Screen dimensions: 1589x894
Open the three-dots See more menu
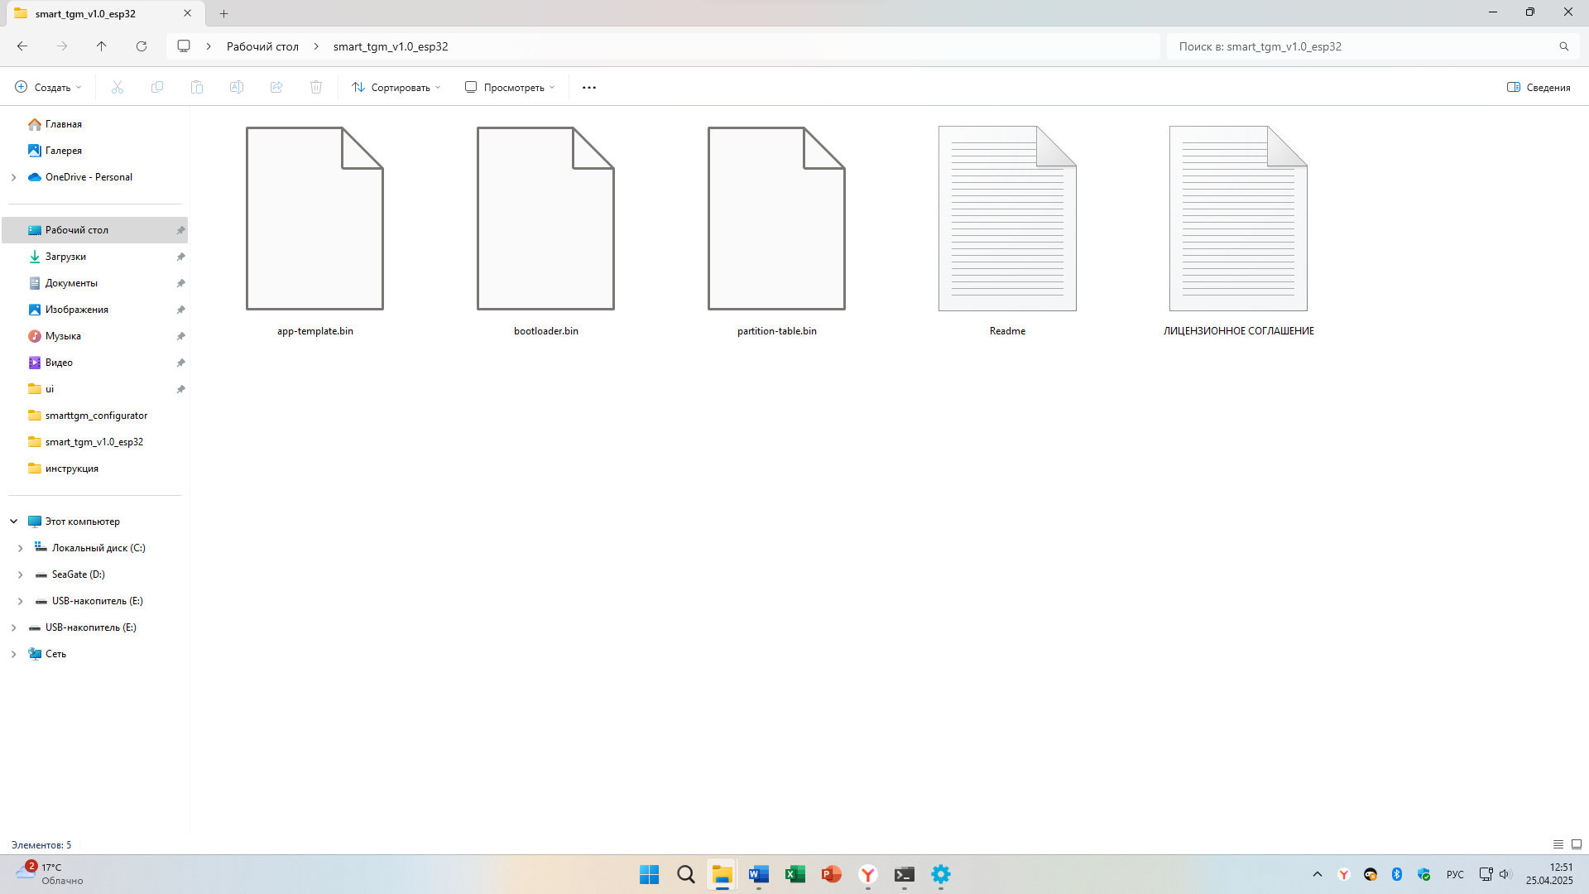click(x=589, y=87)
